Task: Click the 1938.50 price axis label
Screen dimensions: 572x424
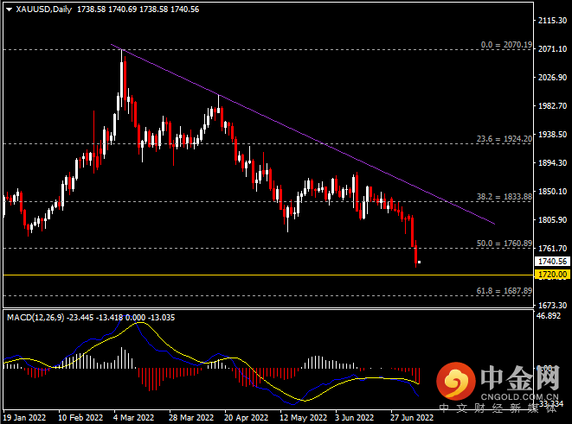Action: click(x=552, y=135)
